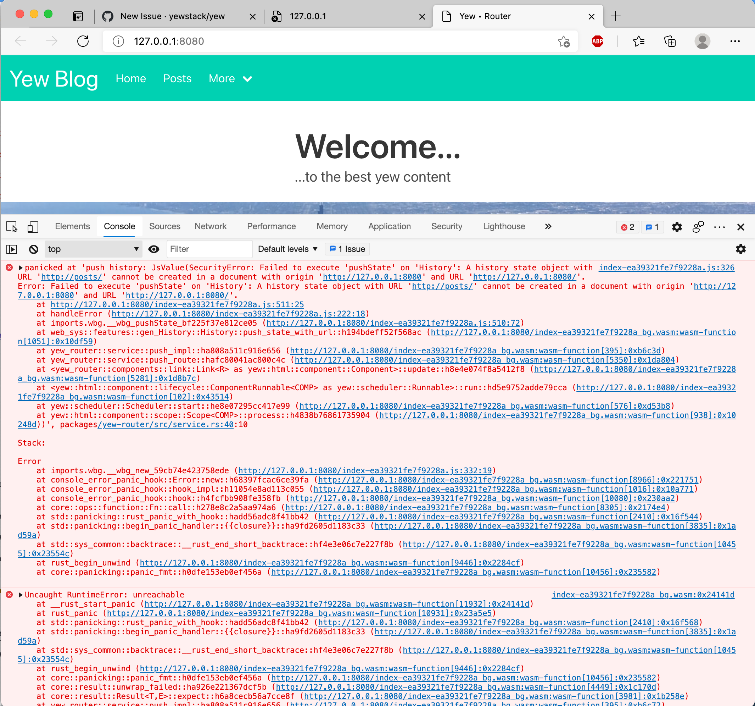Switch to the Network tab
The image size is (755, 706).
tap(211, 227)
